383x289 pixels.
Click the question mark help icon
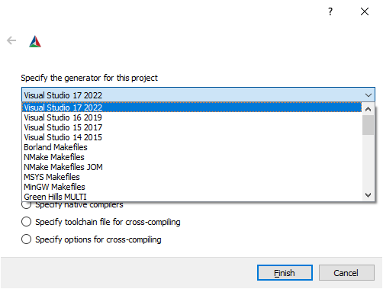click(330, 11)
